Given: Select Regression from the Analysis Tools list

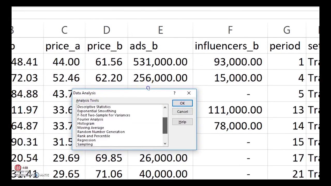Looking at the screenshot, I should pyautogui.click(x=86, y=140).
